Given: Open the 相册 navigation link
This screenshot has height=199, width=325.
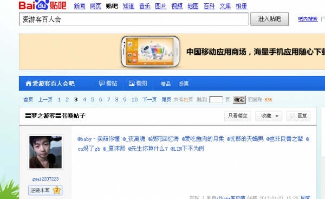Looking at the screenshot, I should click(x=242, y=6).
